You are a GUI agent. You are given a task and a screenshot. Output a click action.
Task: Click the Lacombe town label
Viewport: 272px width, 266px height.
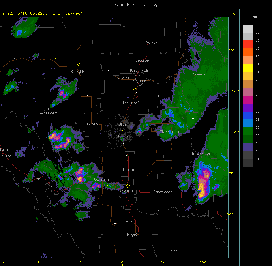pyautogui.click(x=142, y=60)
